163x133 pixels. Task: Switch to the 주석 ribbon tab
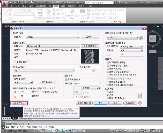pos(24,6)
